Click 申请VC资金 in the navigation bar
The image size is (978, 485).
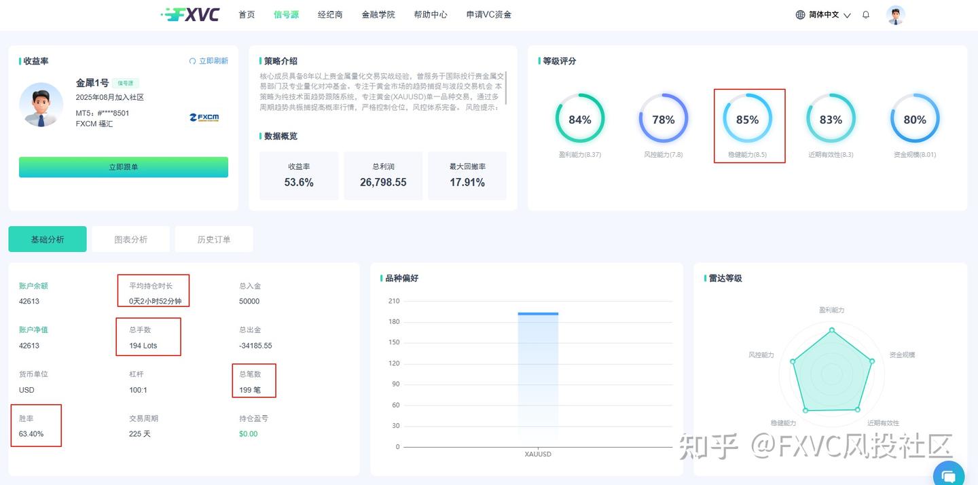pos(490,14)
